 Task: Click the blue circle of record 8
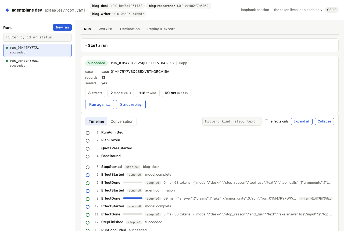[88, 191]
